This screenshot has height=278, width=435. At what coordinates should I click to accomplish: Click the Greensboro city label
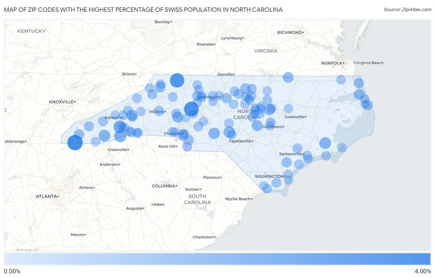208,97
